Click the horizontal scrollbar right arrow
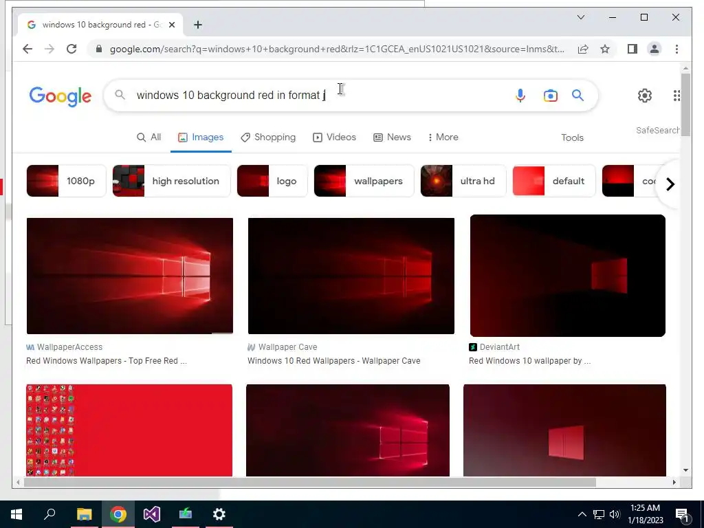The height and width of the screenshot is (528, 704). (x=674, y=482)
